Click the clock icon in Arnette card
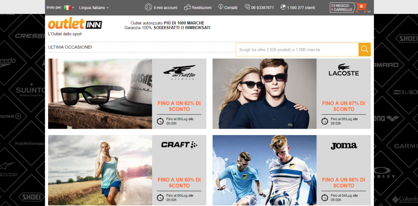Viewport: 418px width, 206px height. pos(160,121)
